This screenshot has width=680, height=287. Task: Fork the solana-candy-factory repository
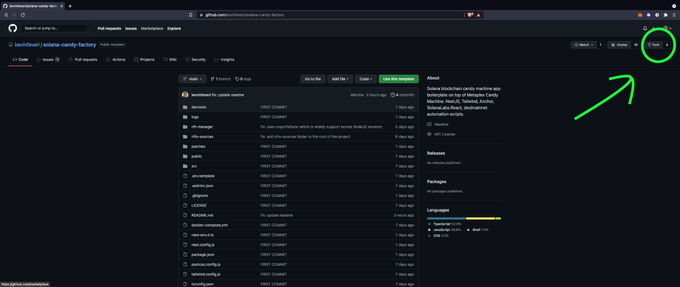(x=653, y=45)
